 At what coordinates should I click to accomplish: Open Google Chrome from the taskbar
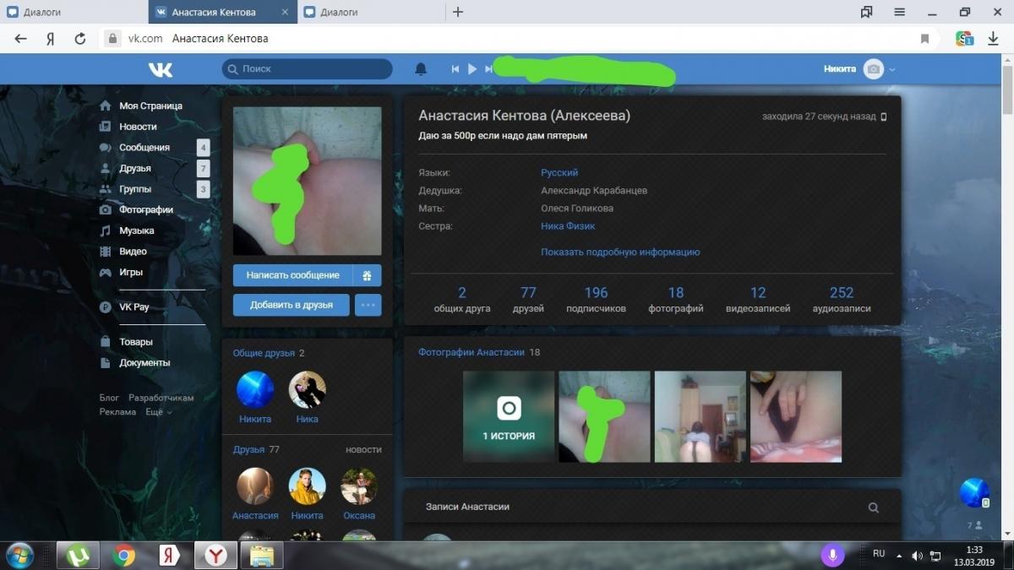tap(124, 555)
